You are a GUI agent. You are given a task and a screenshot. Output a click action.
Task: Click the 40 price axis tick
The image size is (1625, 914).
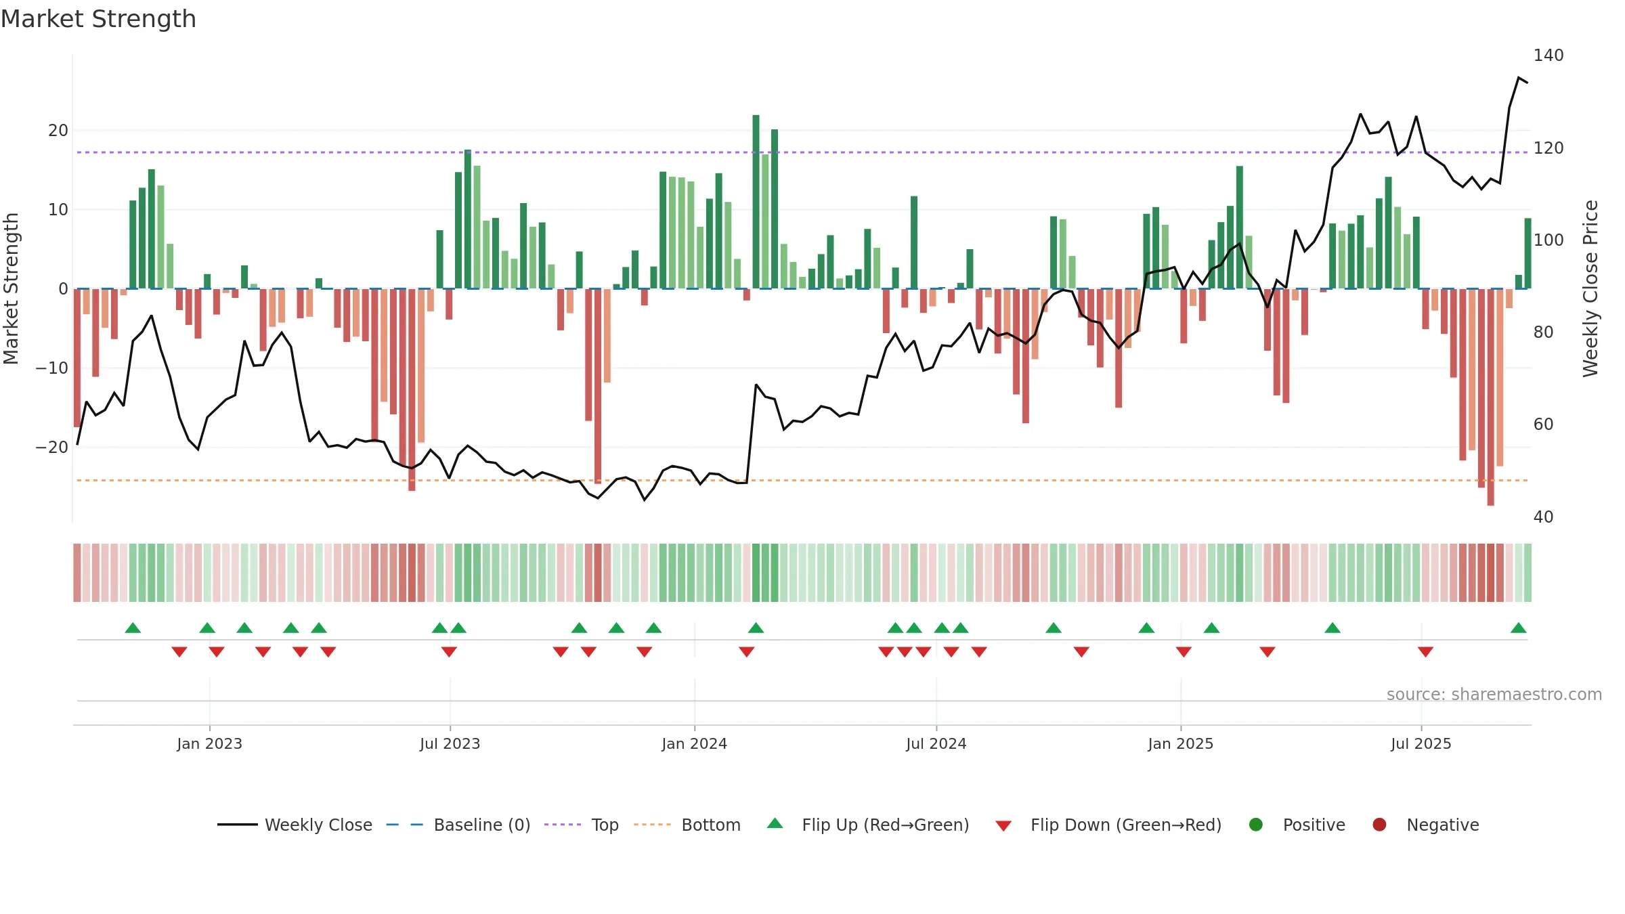coord(1543,517)
